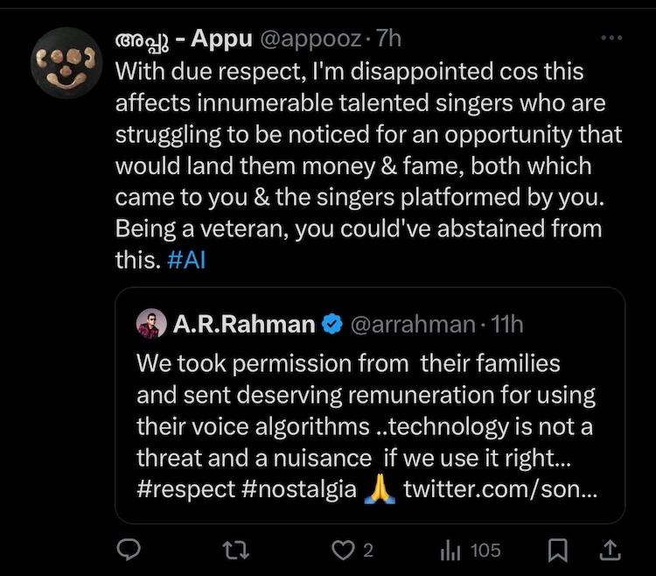Open A.R.Rahman's small profile picture
The image size is (656, 576).
tap(151, 324)
